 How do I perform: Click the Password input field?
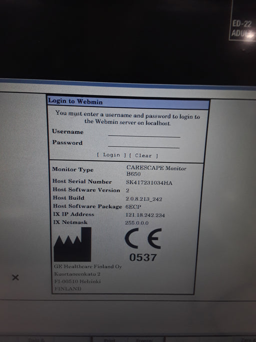[144, 144]
